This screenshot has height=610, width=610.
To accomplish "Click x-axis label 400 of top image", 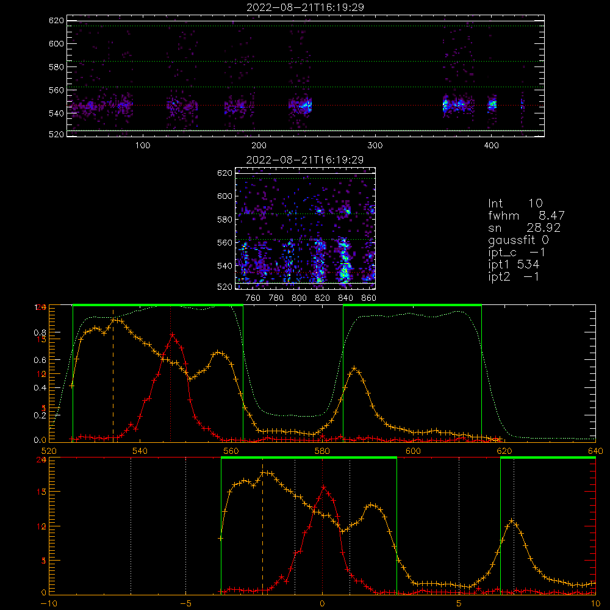I will click(491, 146).
